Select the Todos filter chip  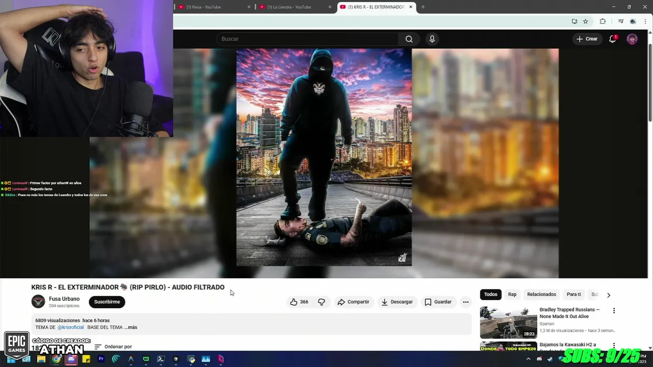click(491, 294)
